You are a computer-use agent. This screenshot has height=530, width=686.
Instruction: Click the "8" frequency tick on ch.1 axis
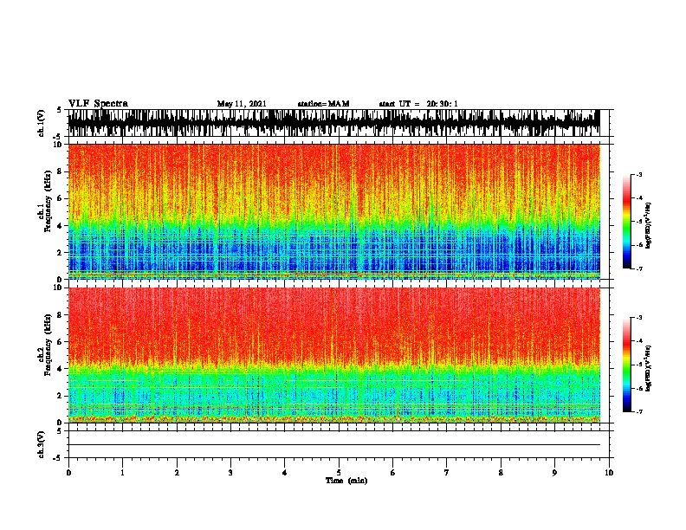click(61, 171)
